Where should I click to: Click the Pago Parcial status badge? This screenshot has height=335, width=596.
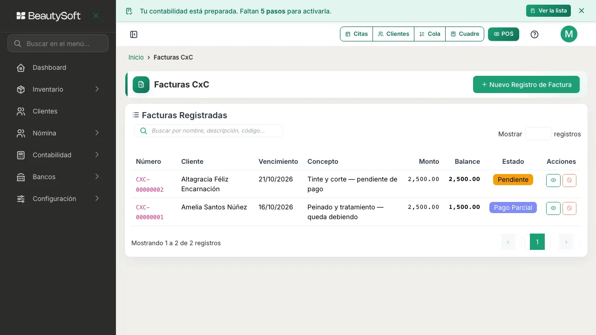[x=513, y=208]
